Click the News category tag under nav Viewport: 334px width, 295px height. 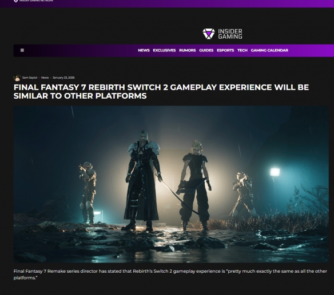click(45, 78)
